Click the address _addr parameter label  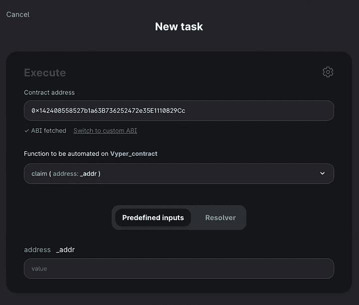(x=49, y=250)
